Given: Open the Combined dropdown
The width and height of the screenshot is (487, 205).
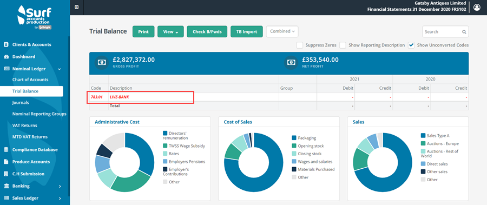Looking at the screenshot, I should pyautogui.click(x=282, y=31).
